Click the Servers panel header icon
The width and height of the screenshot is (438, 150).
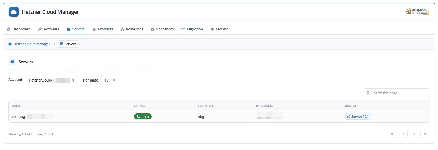pyautogui.click(x=12, y=62)
